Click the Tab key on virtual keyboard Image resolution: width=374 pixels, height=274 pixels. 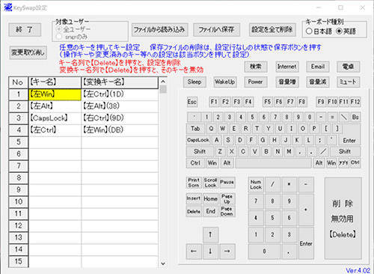195,129
